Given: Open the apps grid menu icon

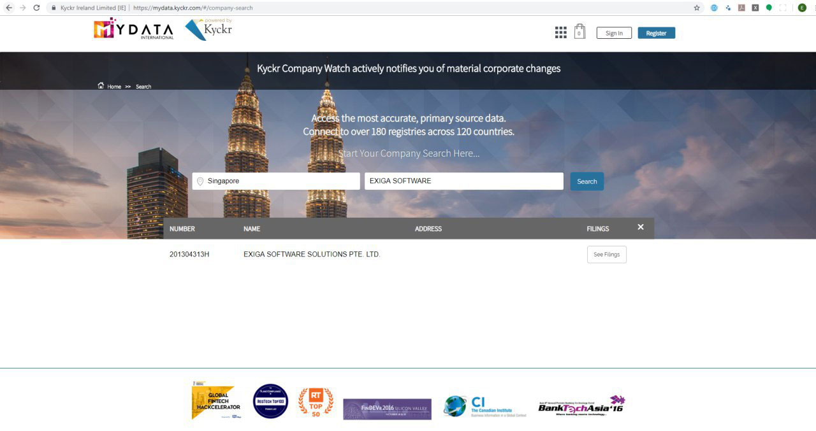Looking at the screenshot, I should [x=560, y=32].
